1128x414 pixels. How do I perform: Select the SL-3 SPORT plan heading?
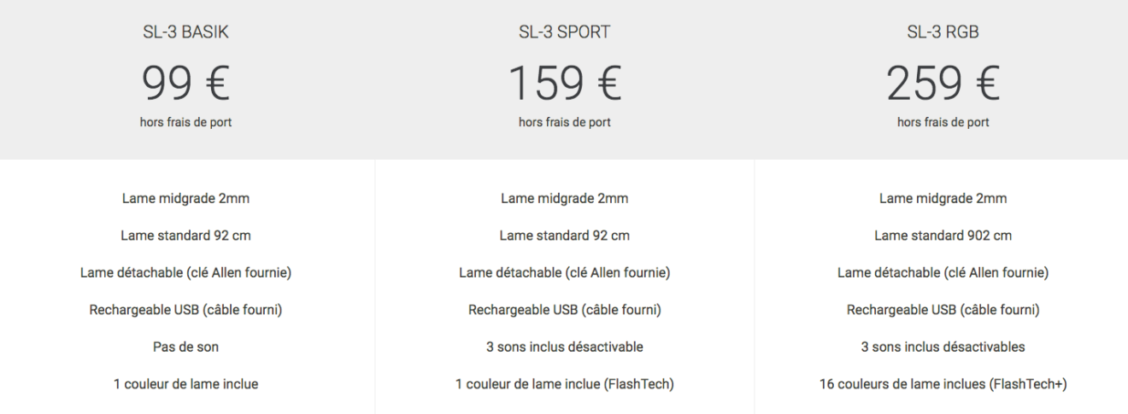(564, 33)
